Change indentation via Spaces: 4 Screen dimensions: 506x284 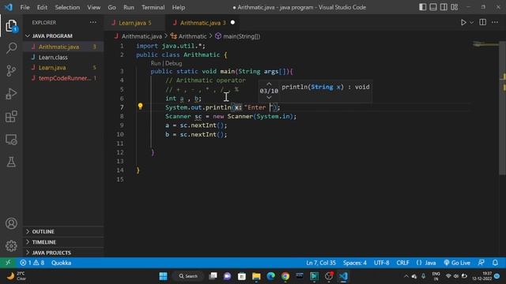click(x=355, y=263)
